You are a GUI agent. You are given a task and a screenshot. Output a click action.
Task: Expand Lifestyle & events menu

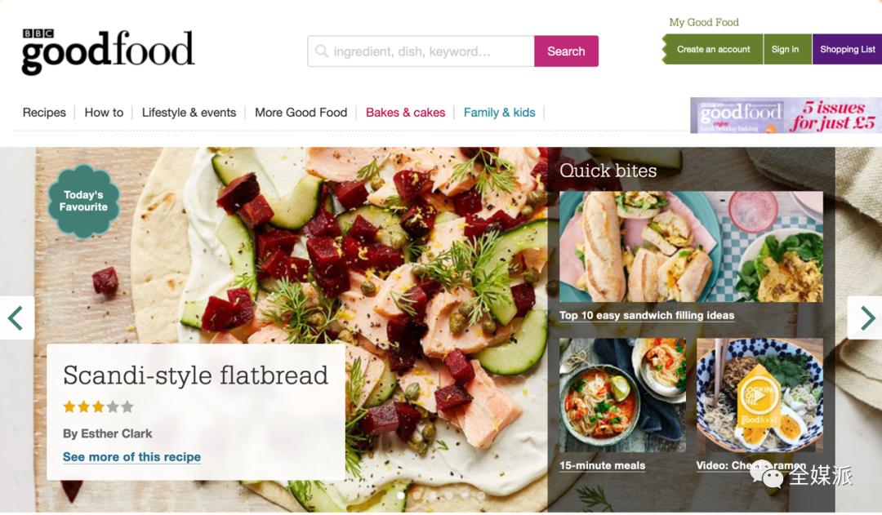pyautogui.click(x=189, y=113)
